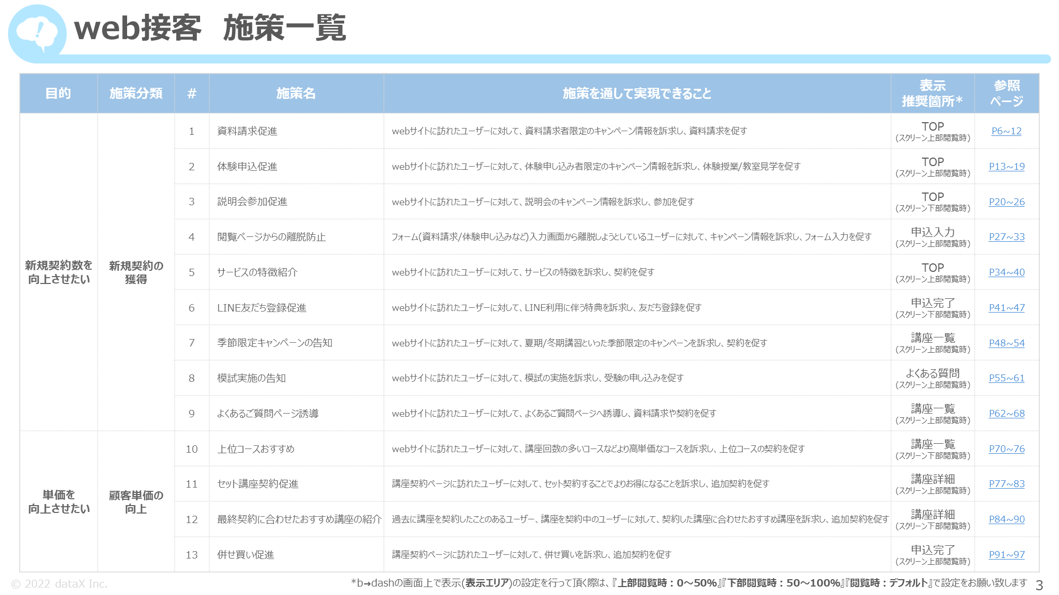Click the © 2022 dataX Inc. copyright
This screenshot has height=595, width=1059.
(x=59, y=584)
